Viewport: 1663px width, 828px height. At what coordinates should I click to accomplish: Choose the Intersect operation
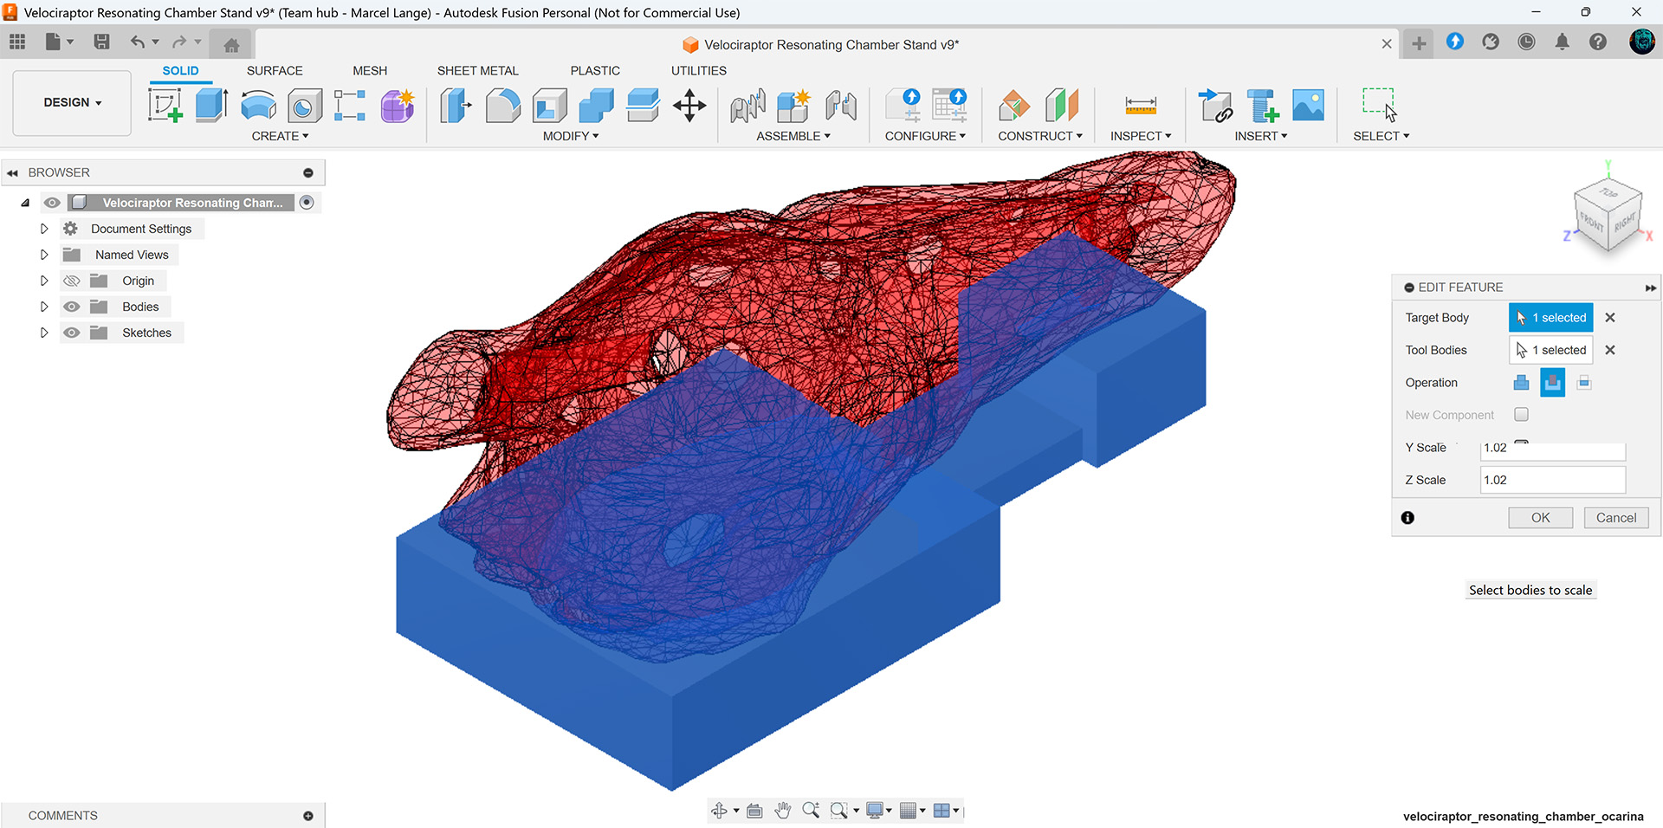coord(1584,382)
